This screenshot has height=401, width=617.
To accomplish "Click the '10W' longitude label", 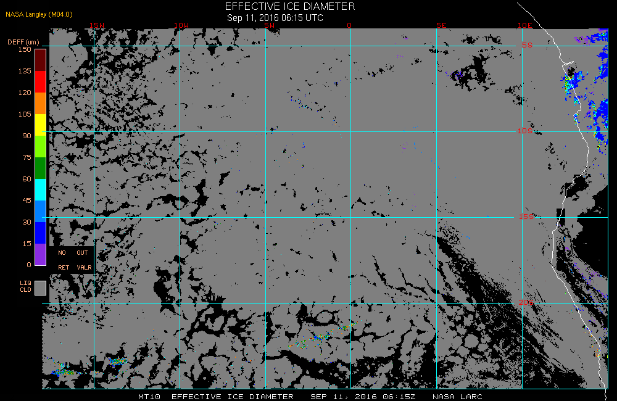I will pos(181,25).
